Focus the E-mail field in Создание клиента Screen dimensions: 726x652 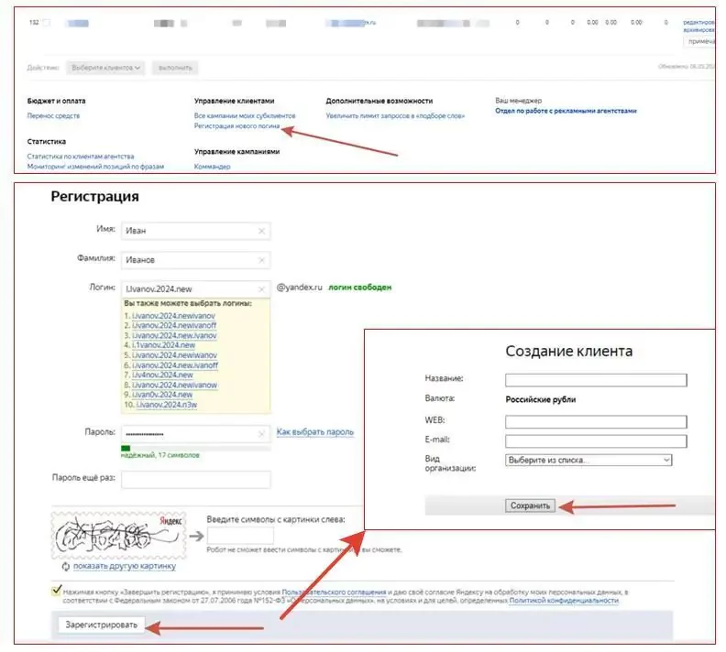point(596,441)
